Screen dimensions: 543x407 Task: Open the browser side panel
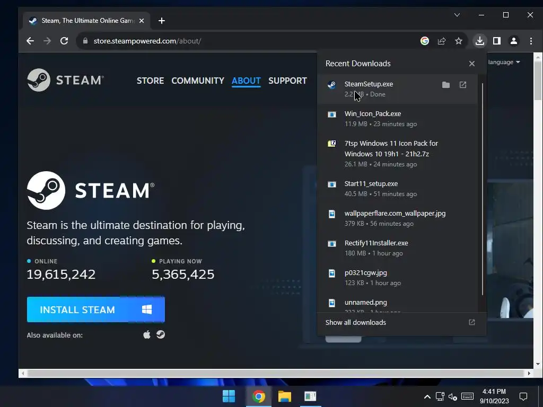click(496, 41)
